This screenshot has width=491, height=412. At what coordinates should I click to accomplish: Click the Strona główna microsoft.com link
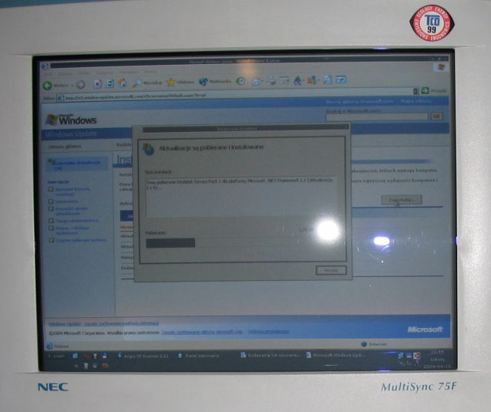coord(359,102)
